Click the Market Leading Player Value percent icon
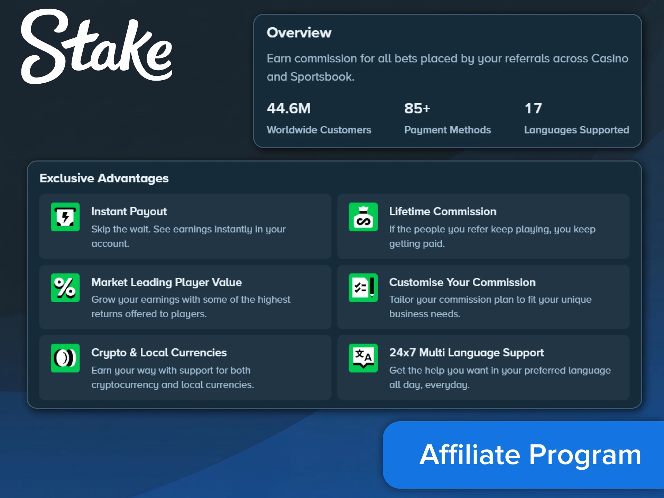The width and height of the screenshot is (664, 498). (65, 288)
